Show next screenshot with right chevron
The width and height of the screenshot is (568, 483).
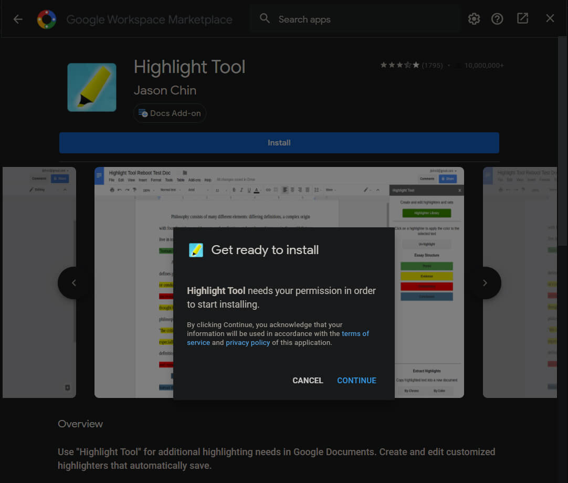click(x=485, y=282)
